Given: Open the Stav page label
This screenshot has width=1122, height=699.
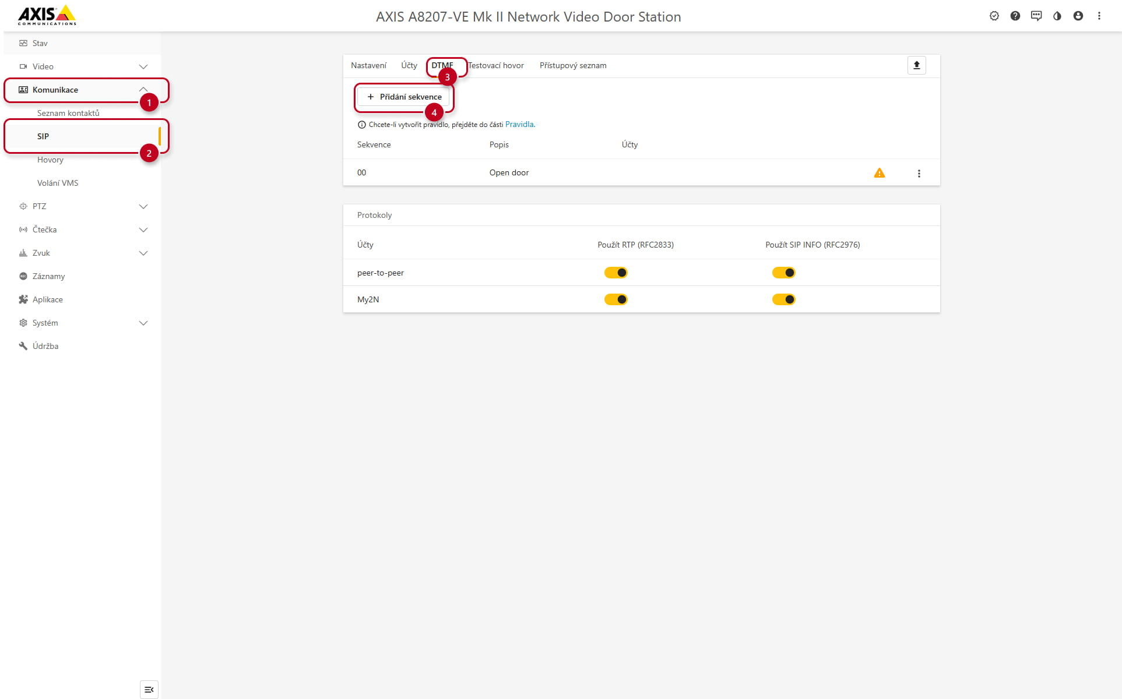Looking at the screenshot, I should click(40, 43).
